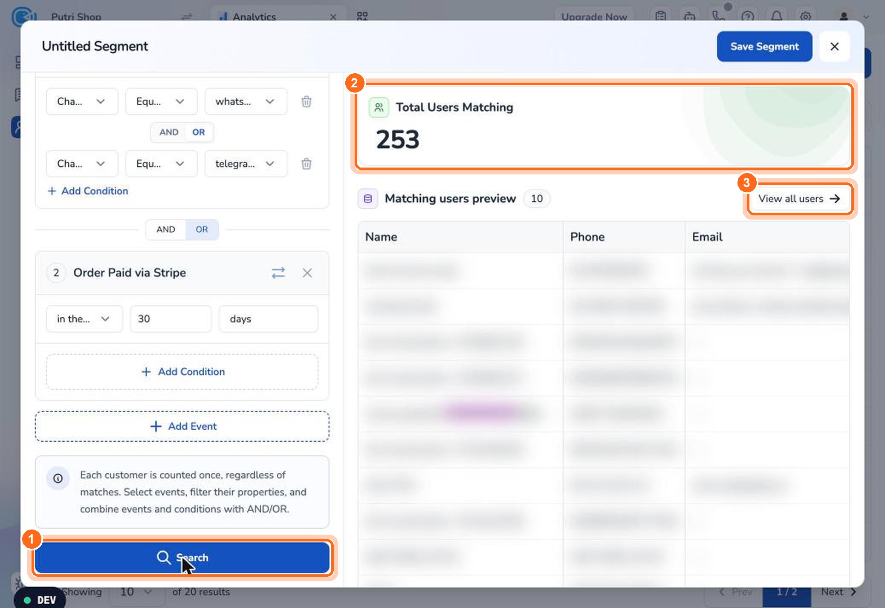Select OR between the channel conditions
The image size is (885, 608).
[199, 132]
